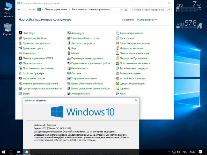Open the Windows Start button

(4, 152)
